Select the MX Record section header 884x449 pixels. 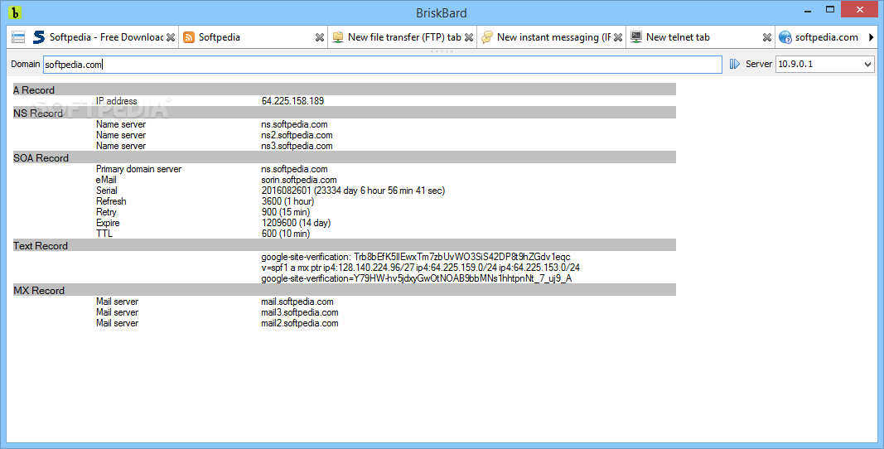coord(345,291)
